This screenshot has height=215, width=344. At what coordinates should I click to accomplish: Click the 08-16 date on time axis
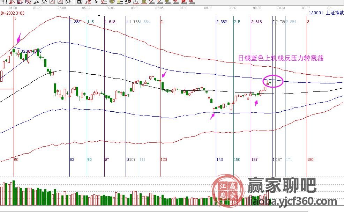tap(232, 8)
